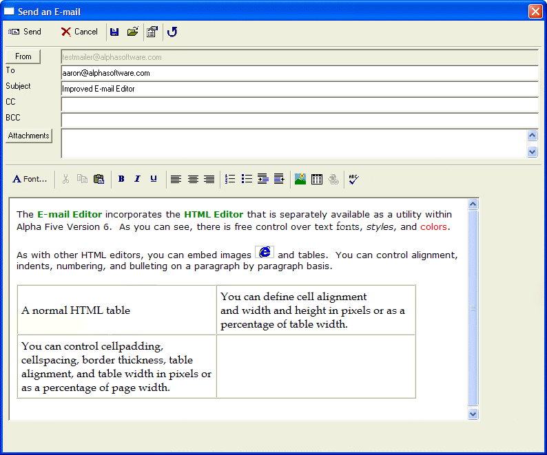Focus the Subject field
This screenshot has height=455, width=547.
tap(300, 89)
